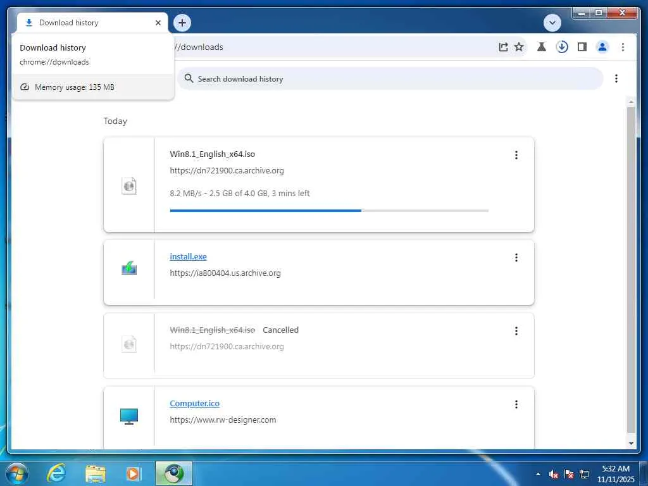Viewport: 648px width, 486px height.
Task: Show the downloads bubble toolbar icon
Action: (562, 47)
